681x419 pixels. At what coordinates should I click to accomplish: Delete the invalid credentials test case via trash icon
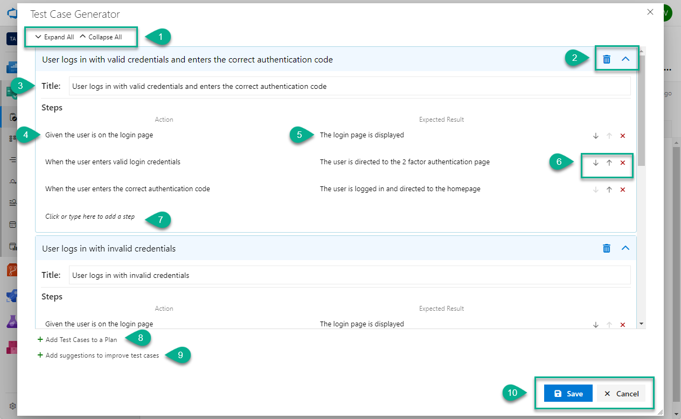(x=607, y=248)
